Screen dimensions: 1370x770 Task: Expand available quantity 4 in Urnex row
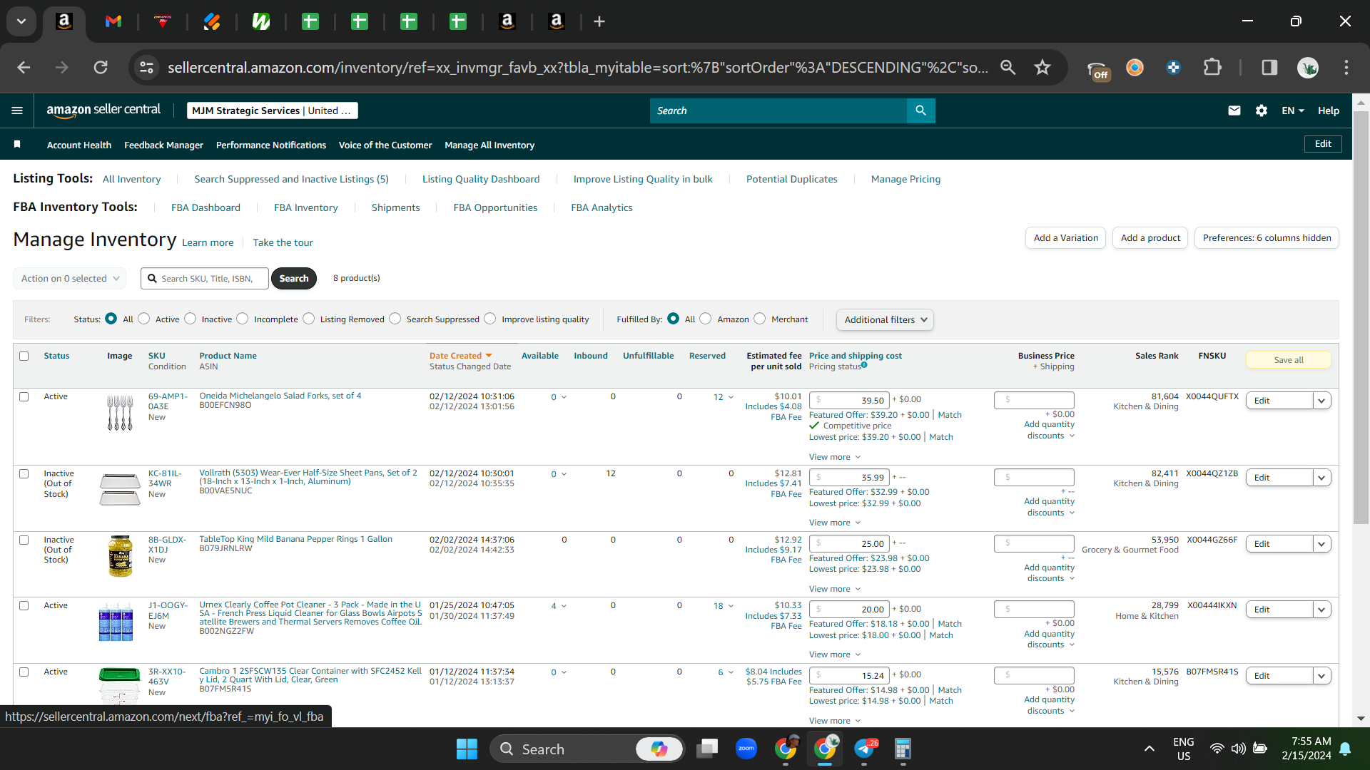[x=559, y=606]
